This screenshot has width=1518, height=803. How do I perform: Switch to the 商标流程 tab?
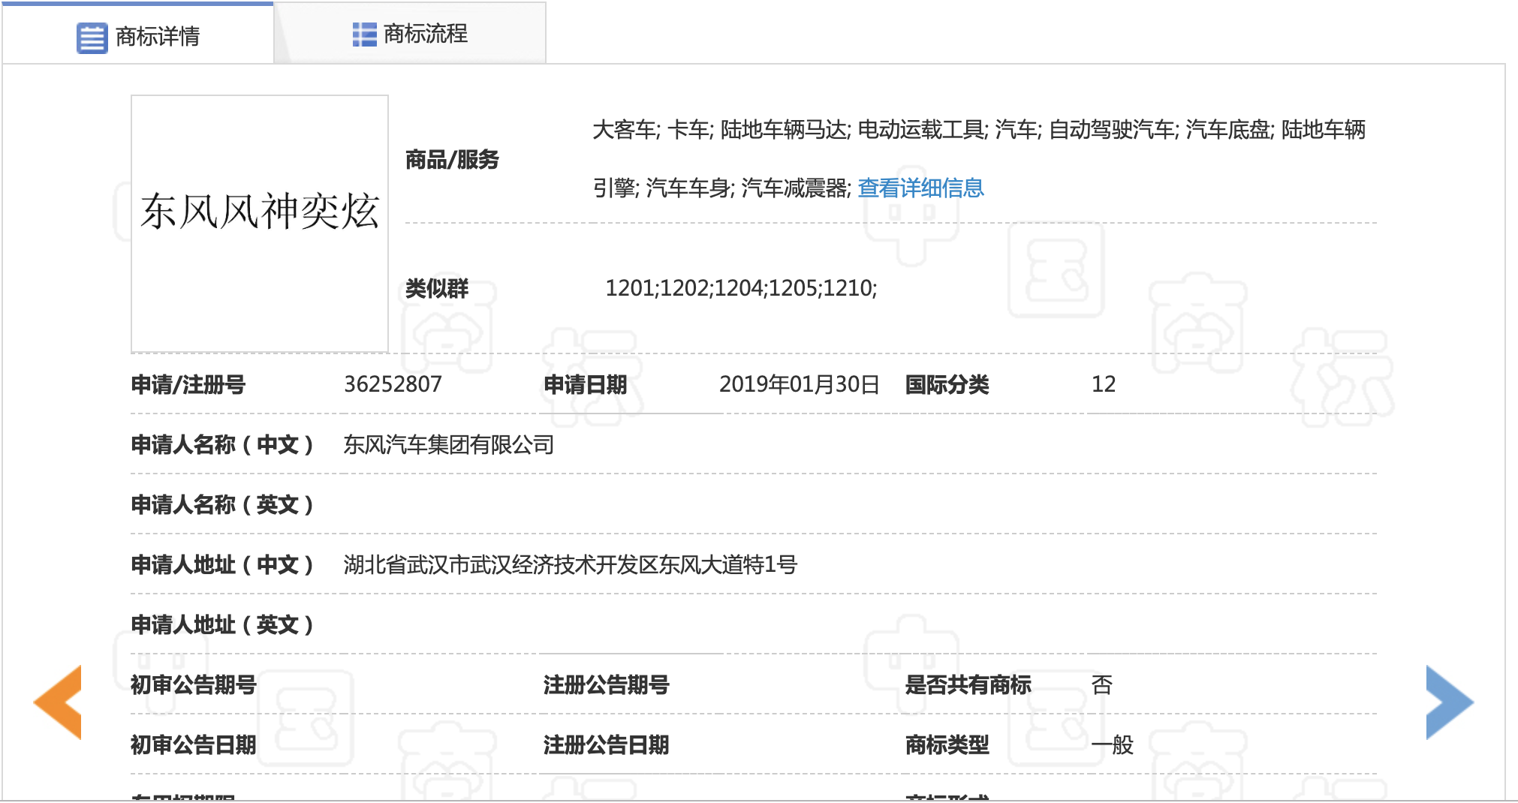pyautogui.click(x=410, y=34)
